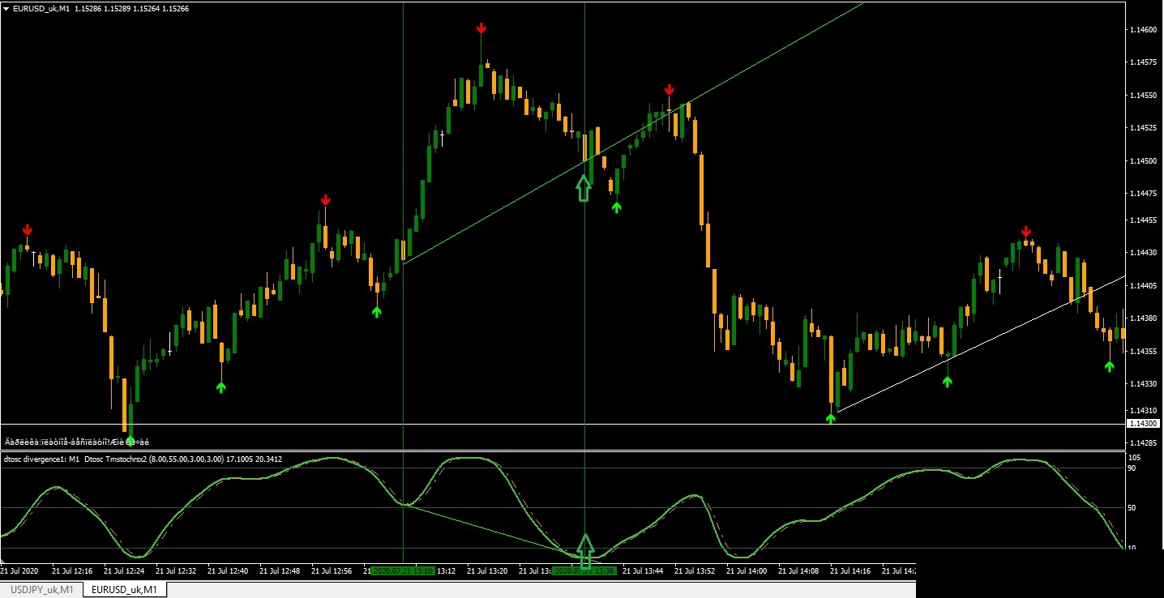Click the 1.14355 price scale label
The height and width of the screenshot is (598, 1164).
tap(1143, 352)
